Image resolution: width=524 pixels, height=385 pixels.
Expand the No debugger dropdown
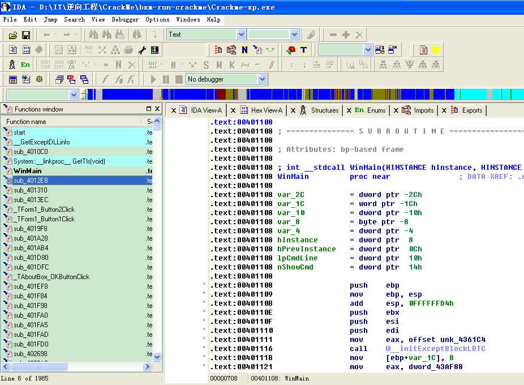click(x=263, y=79)
